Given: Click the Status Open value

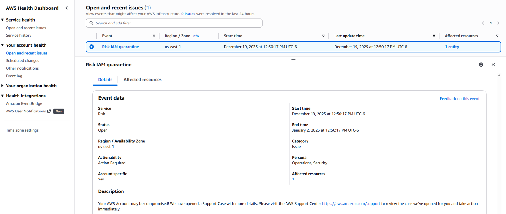Looking at the screenshot, I should [x=103, y=130].
